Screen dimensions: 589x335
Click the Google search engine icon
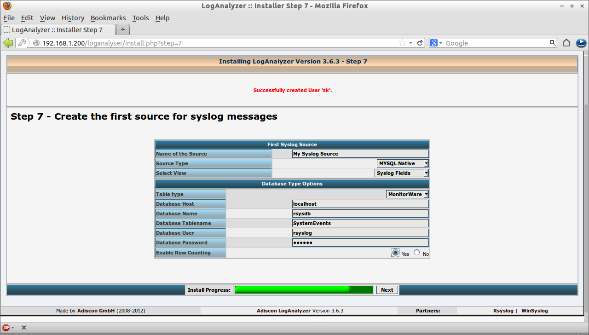pos(433,43)
